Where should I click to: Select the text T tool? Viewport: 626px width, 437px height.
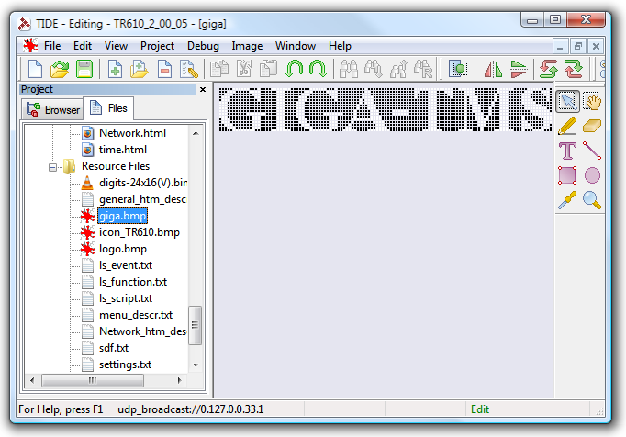pos(567,151)
